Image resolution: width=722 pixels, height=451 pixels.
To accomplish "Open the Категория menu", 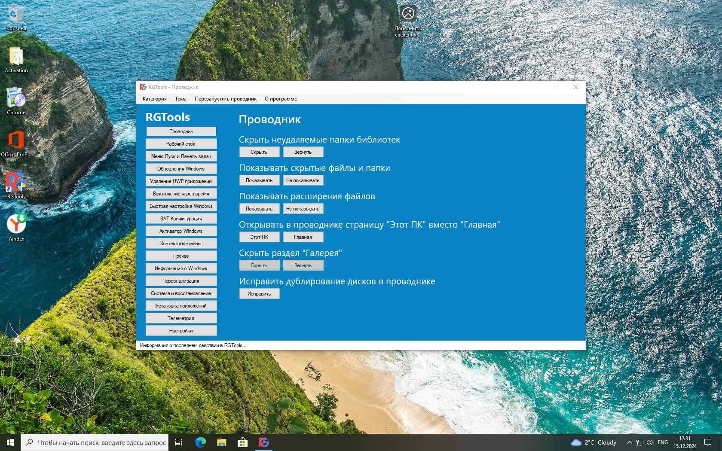I will (155, 99).
